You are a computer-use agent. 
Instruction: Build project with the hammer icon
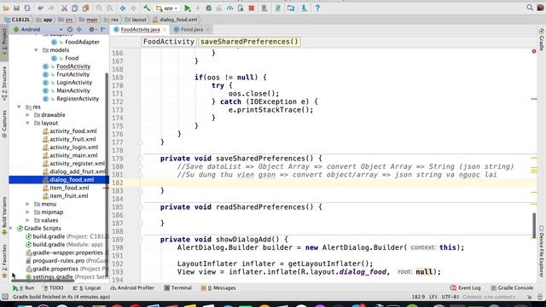[147, 8]
